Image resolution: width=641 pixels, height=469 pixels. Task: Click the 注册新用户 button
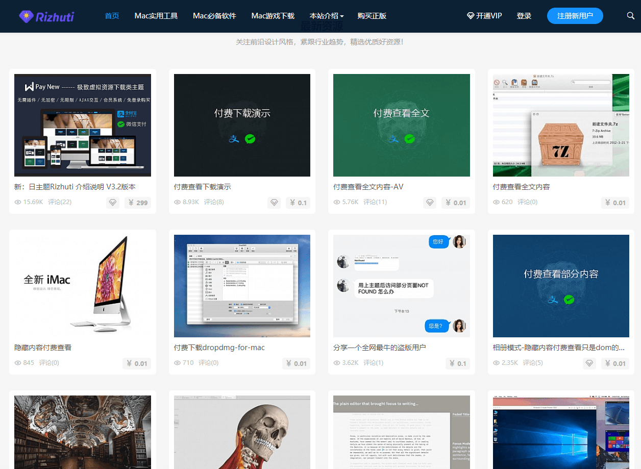[x=575, y=16]
